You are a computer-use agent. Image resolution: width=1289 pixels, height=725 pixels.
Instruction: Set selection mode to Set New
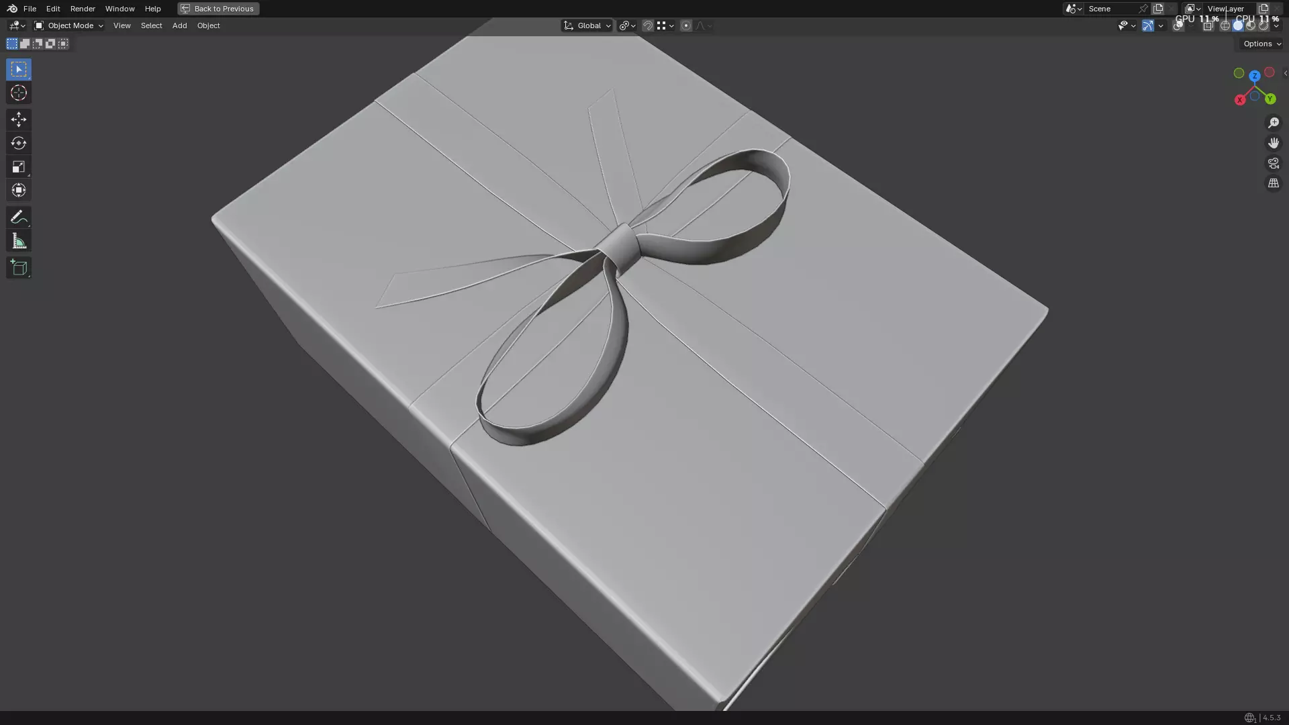point(11,44)
